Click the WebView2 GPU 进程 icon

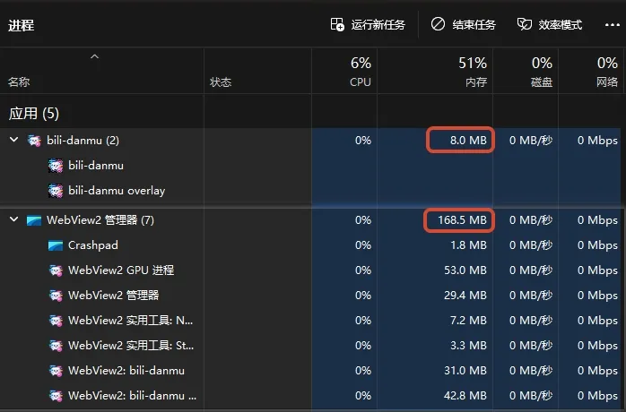(x=56, y=270)
